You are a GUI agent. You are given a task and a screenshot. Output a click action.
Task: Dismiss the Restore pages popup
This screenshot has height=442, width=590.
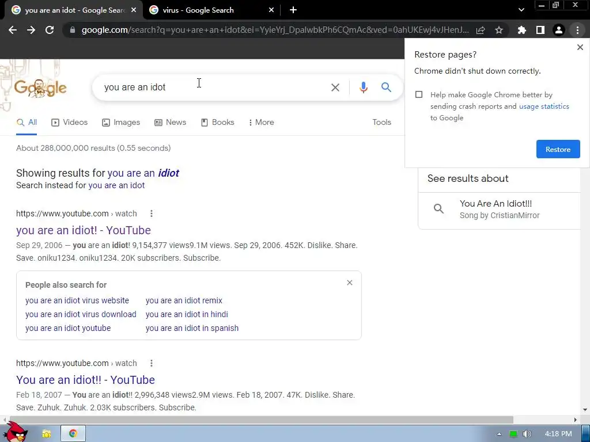pos(580,47)
